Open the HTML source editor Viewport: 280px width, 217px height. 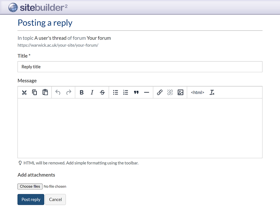pyautogui.click(x=198, y=92)
